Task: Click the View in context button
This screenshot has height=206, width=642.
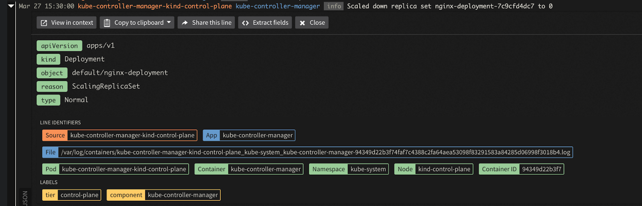Action: [x=67, y=22]
